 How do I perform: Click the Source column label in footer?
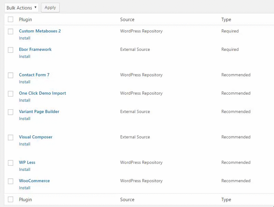point(127,199)
